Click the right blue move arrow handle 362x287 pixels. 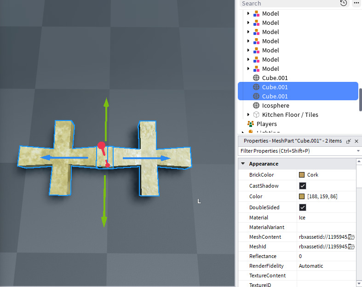[x=147, y=158]
